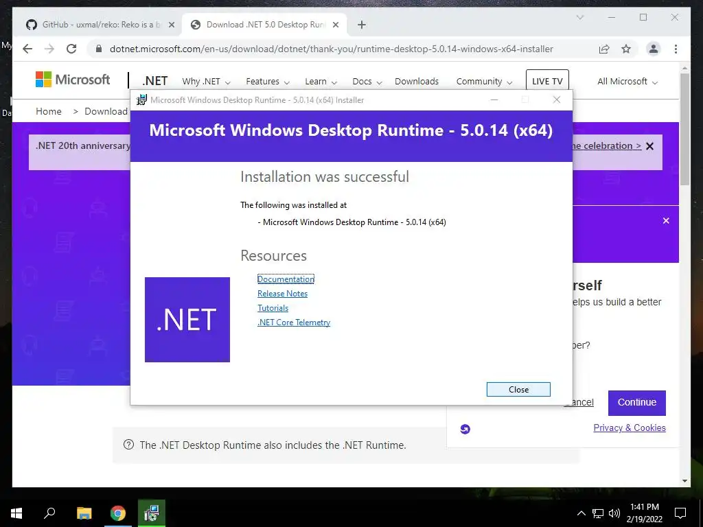Open Chrome three-dot menu
Viewport: 703px width, 527px height.
676,49
